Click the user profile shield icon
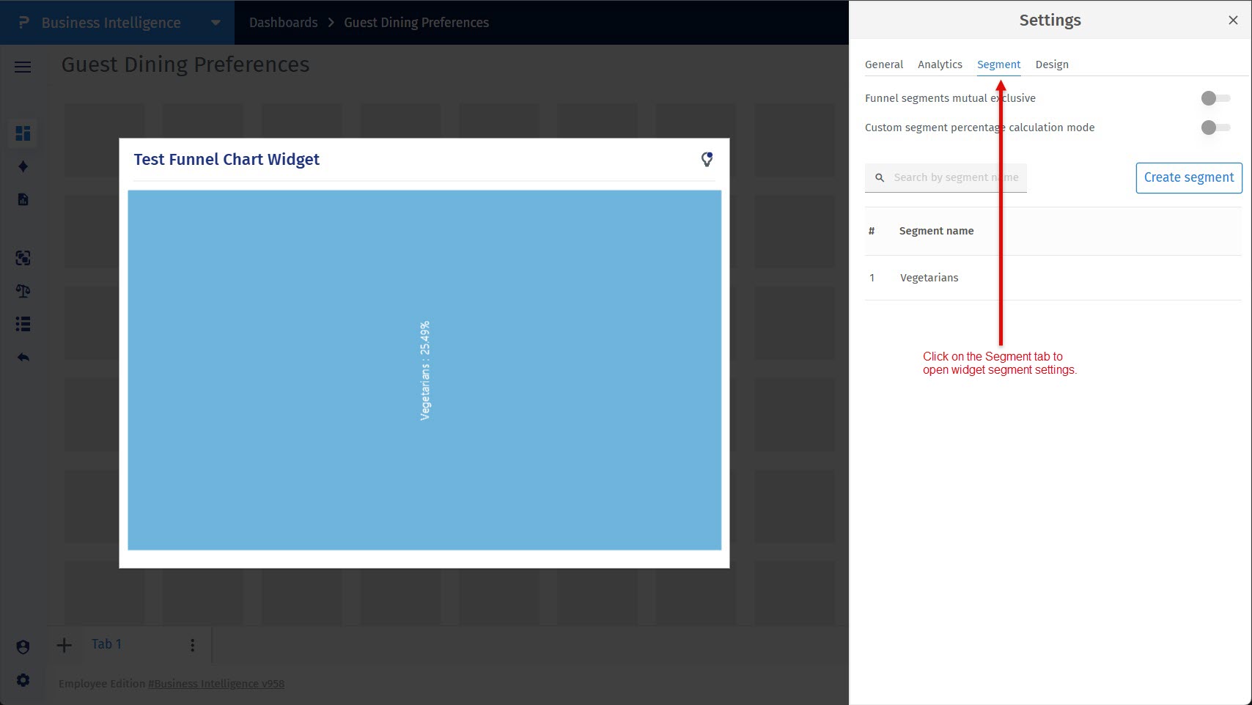 point(23,646)
